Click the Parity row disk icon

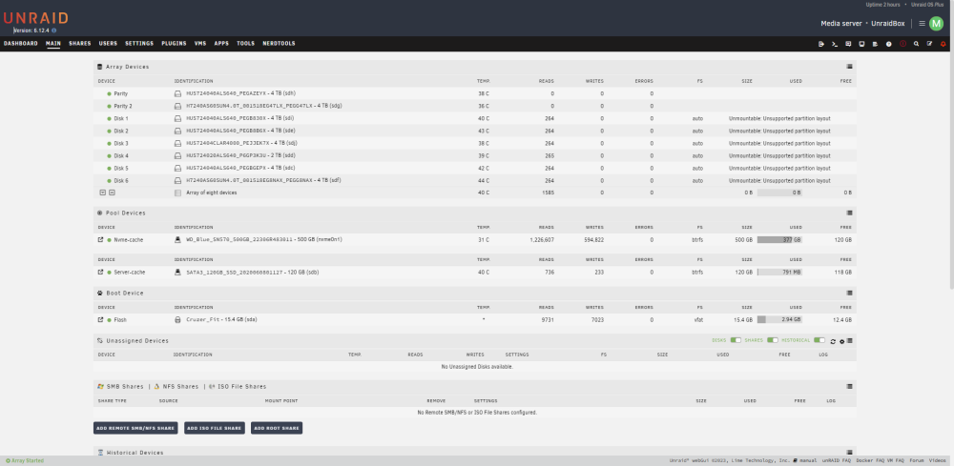[x=177, y=93]
